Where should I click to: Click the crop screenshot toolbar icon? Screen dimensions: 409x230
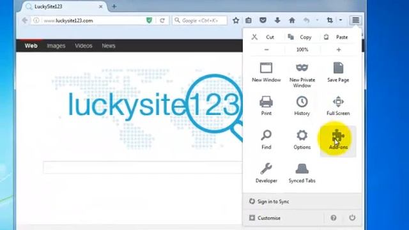coord(330,20)
